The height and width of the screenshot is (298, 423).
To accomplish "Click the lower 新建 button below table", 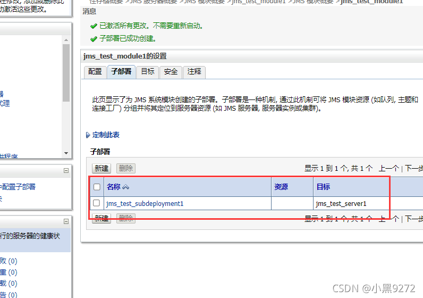I will point(101,218).
